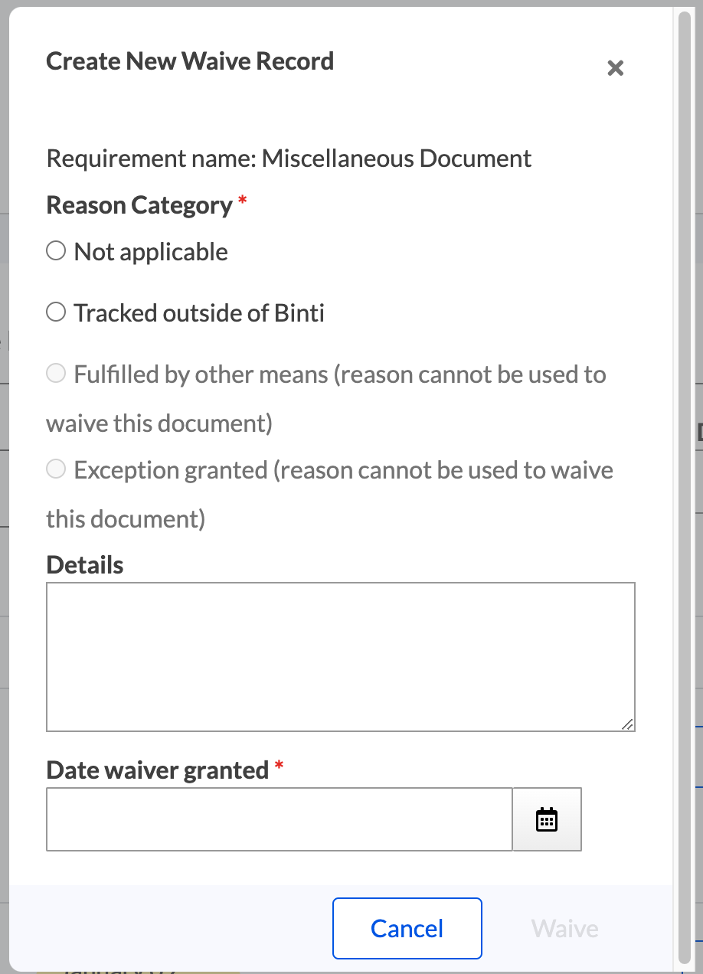Click the Create New Waive Record title
703x974 pixels.
click(190, 60)
